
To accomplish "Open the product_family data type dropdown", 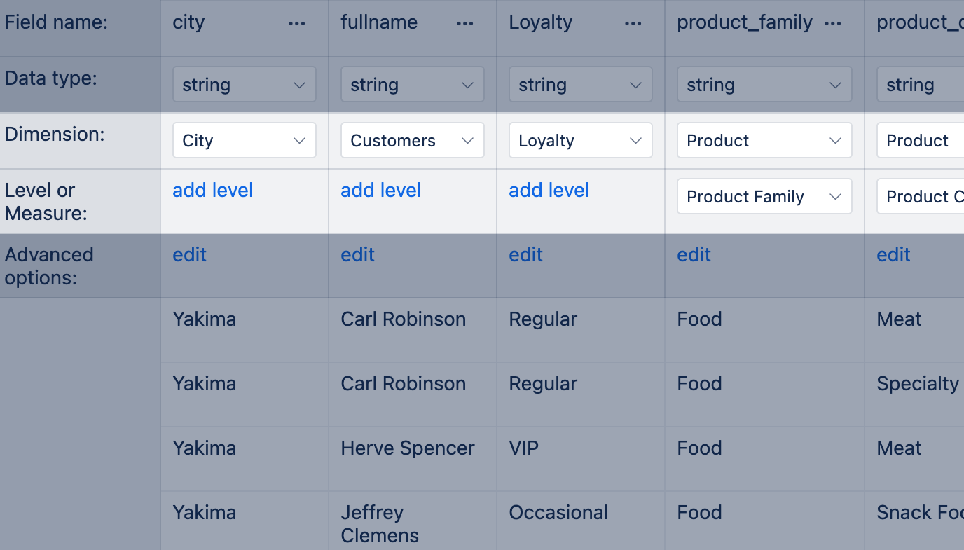I will click(764, 85).
